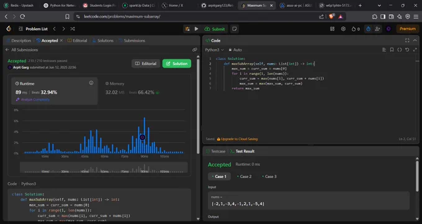The image size is (422, 224).
Task: Click the leetcode.com address bar
Action: [197, 16]
